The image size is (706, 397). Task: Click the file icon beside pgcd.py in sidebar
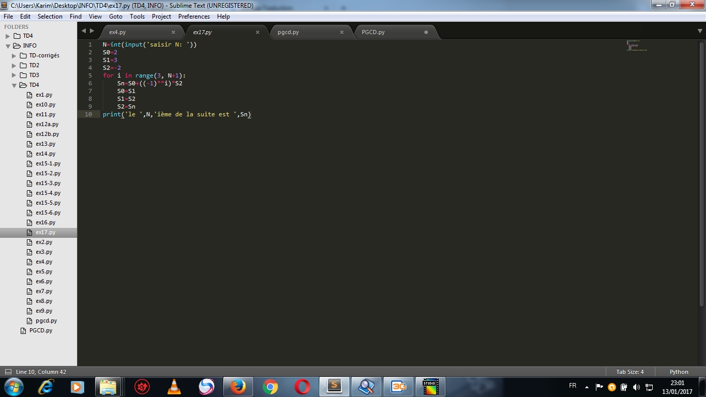pos(30,320)
